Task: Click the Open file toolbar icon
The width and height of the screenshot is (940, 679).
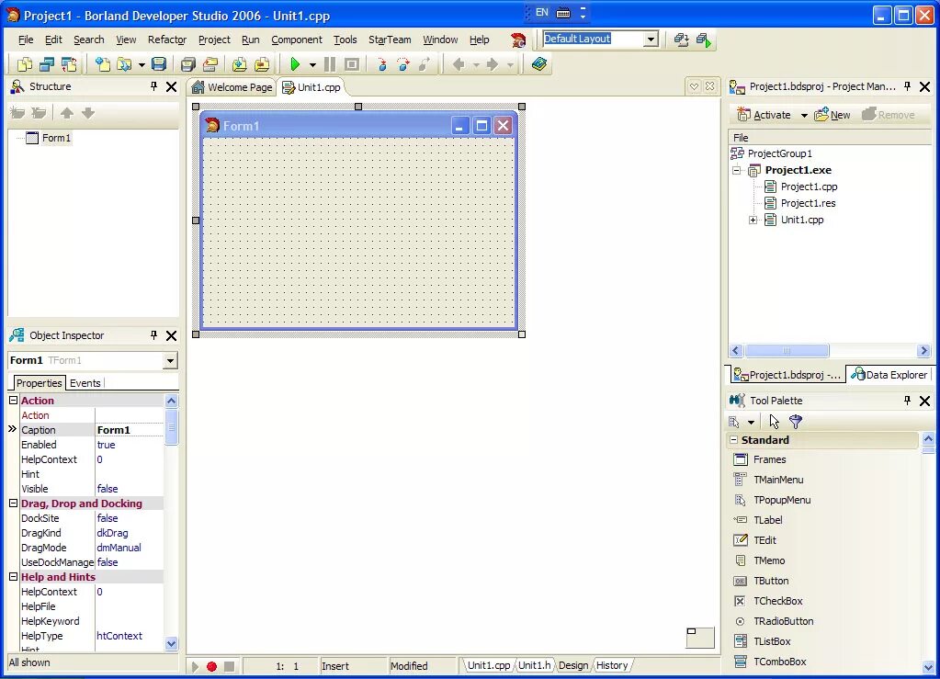Action: (x=124, y=64)
